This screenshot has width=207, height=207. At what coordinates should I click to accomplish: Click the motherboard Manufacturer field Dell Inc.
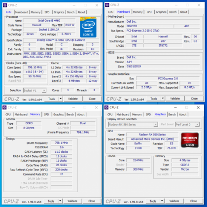(163, 22)
